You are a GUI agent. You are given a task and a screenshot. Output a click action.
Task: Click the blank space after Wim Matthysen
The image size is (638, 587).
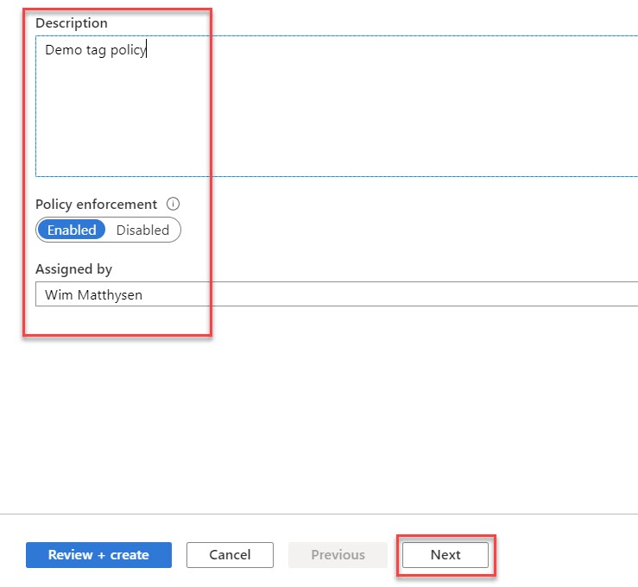pyautogui.click(x=388, y=294)
